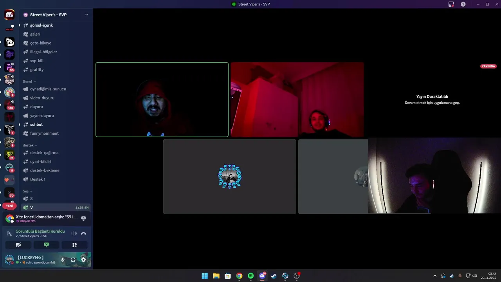Stop streaming the Chrome screen share
The image size is (501, 282).
click(83, 219)
